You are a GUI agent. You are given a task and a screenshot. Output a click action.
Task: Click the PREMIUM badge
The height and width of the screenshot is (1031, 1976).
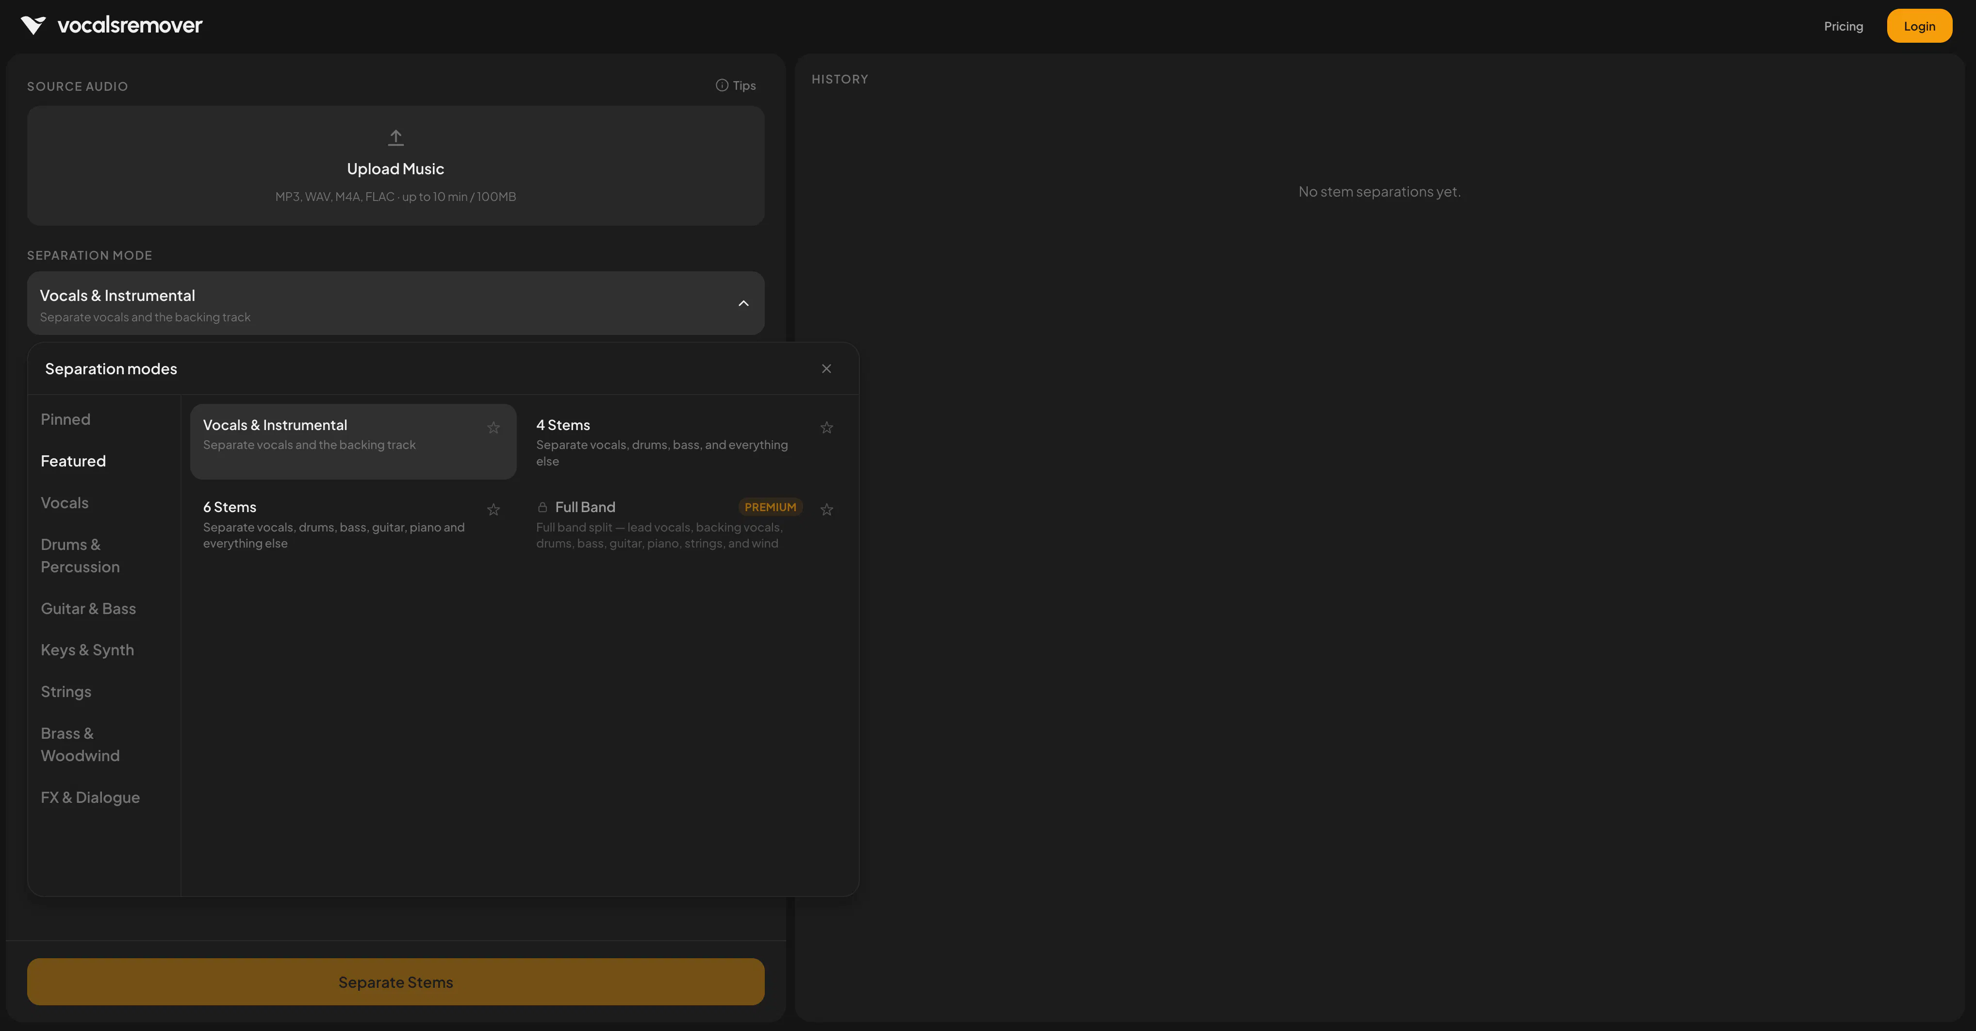770,507
